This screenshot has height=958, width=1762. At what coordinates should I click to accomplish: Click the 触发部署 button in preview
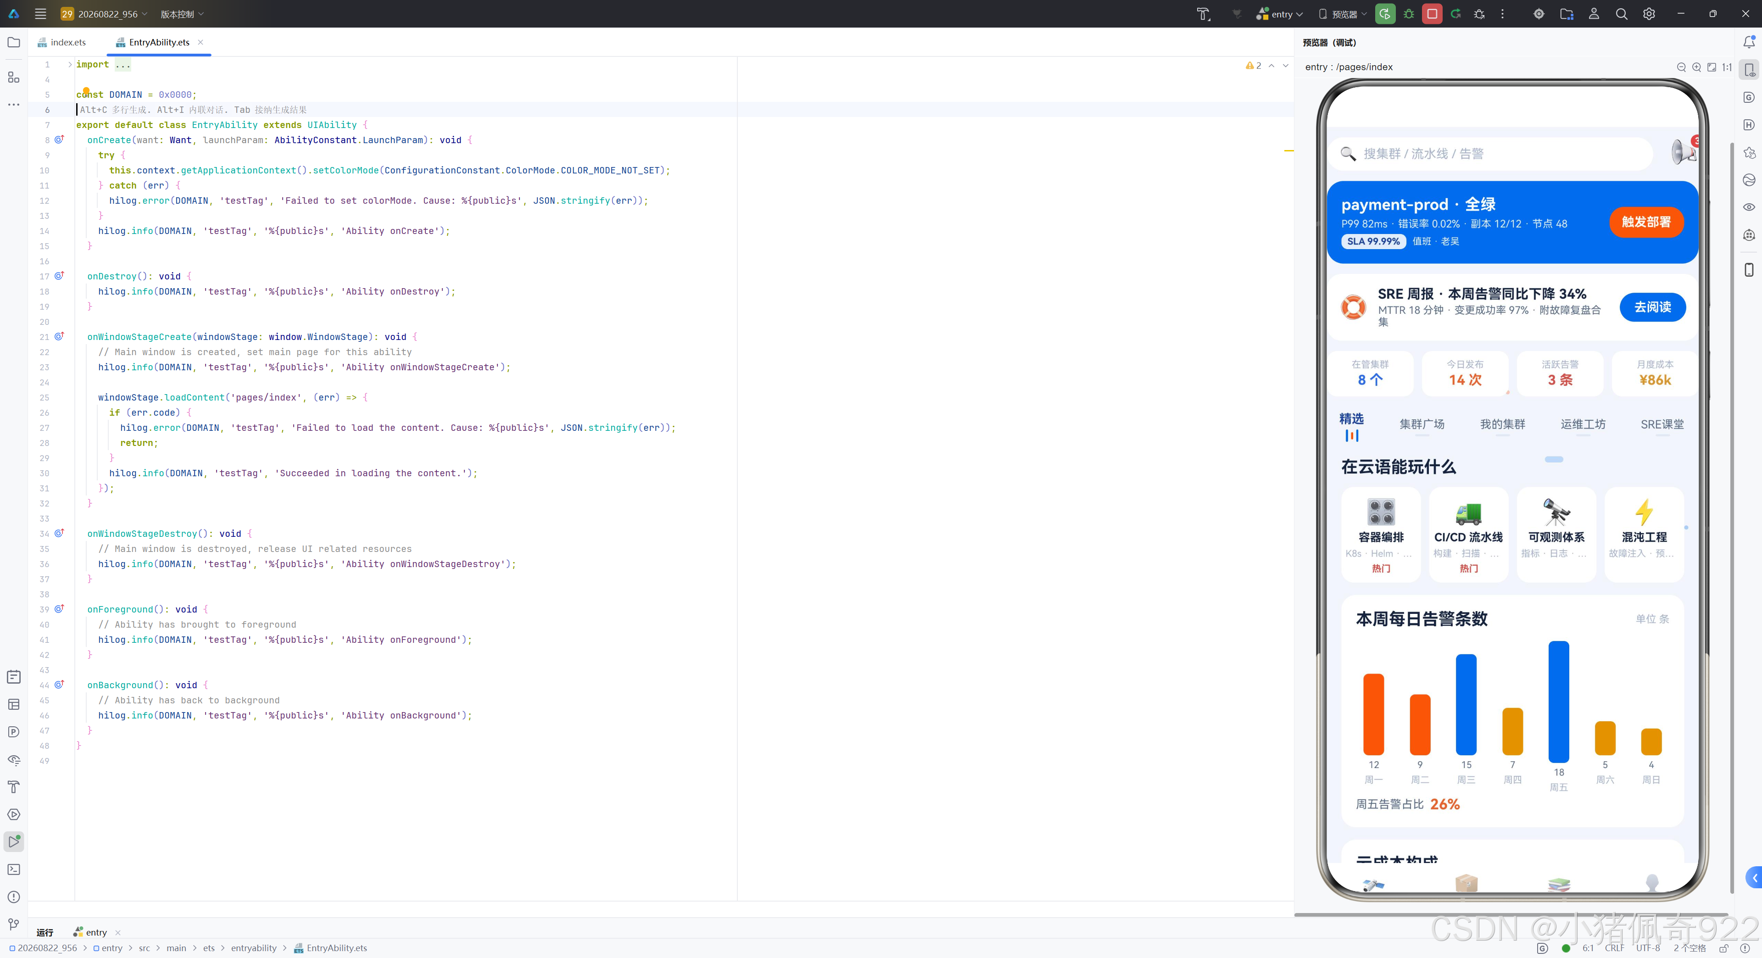click(x=1646, y=222)
